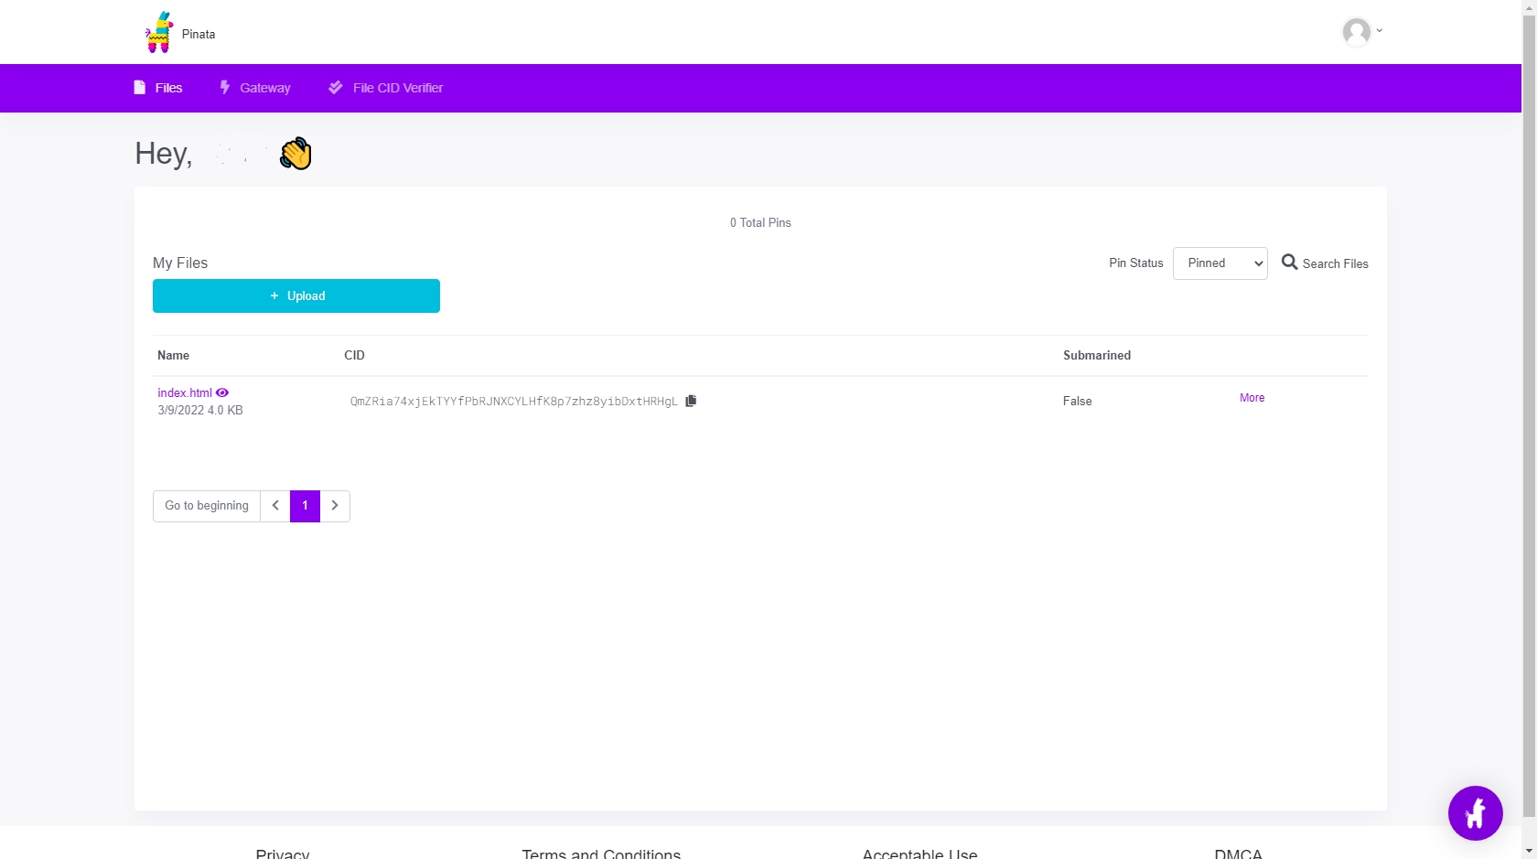This screenshot has width=1537, height=859.
Task: Go to the next page arrow
Action: point(335,506)
